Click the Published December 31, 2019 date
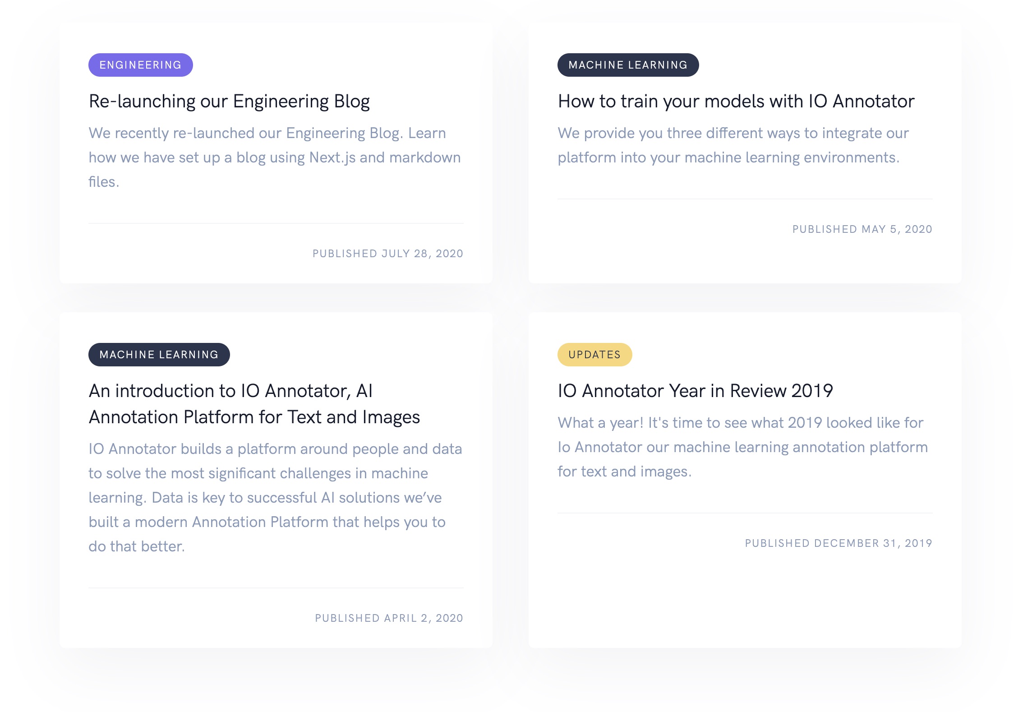1032x712 pixels. [838, 543]
